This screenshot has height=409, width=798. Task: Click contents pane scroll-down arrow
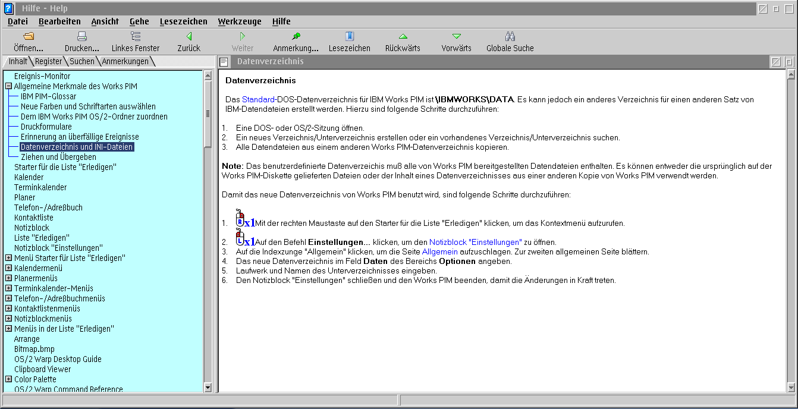[208, 388]
